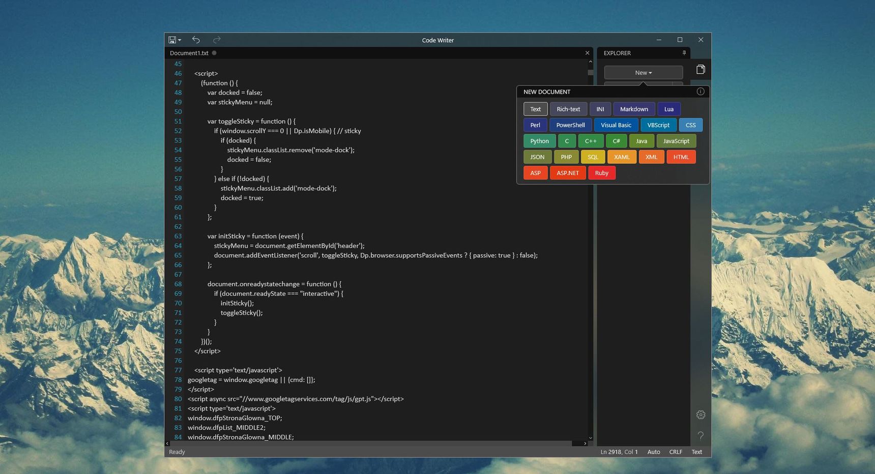Image resolution: width=875 pixels, height=474 pixels.
Task: Select the C++ language button
Action: [x=591, y=141]
